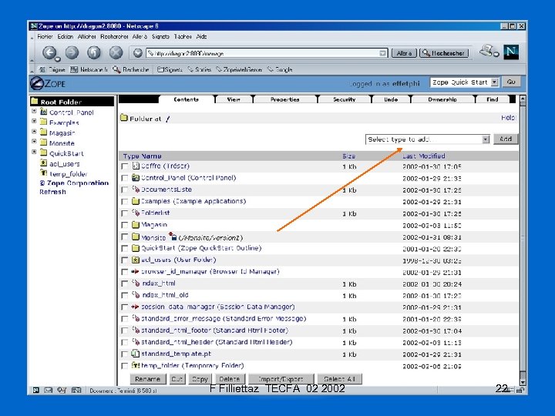
Task: Switch to the Ownership tab
Action: pos(442,99)
